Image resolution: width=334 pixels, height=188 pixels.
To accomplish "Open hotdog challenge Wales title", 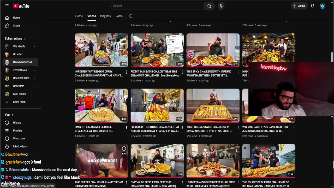I will tap(155, 129).
